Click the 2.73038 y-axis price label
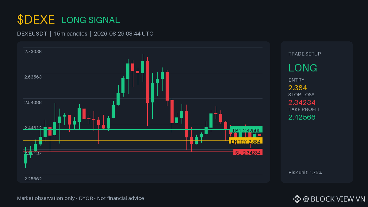This screenshot has height=207, width=368. click(33, 52)
